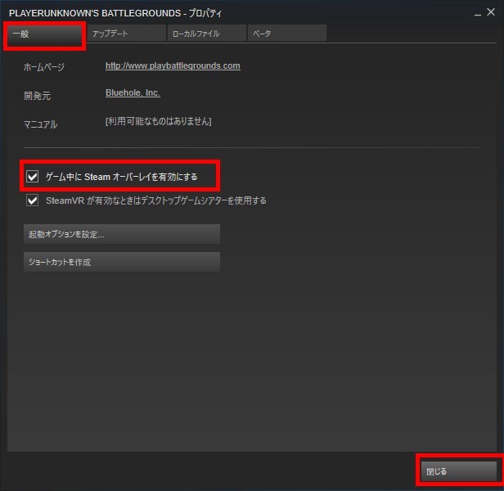
Task: Click the 開発元 label
Action: [38, 96]
